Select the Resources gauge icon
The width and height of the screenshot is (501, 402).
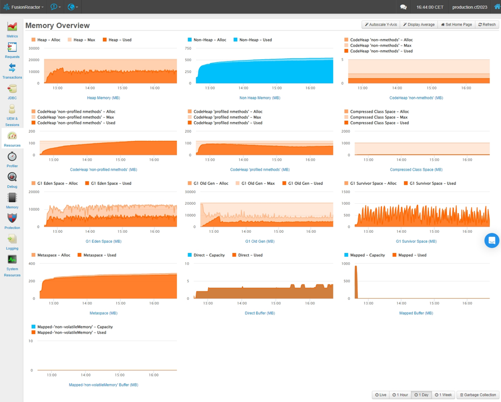(x=12, y=136)
